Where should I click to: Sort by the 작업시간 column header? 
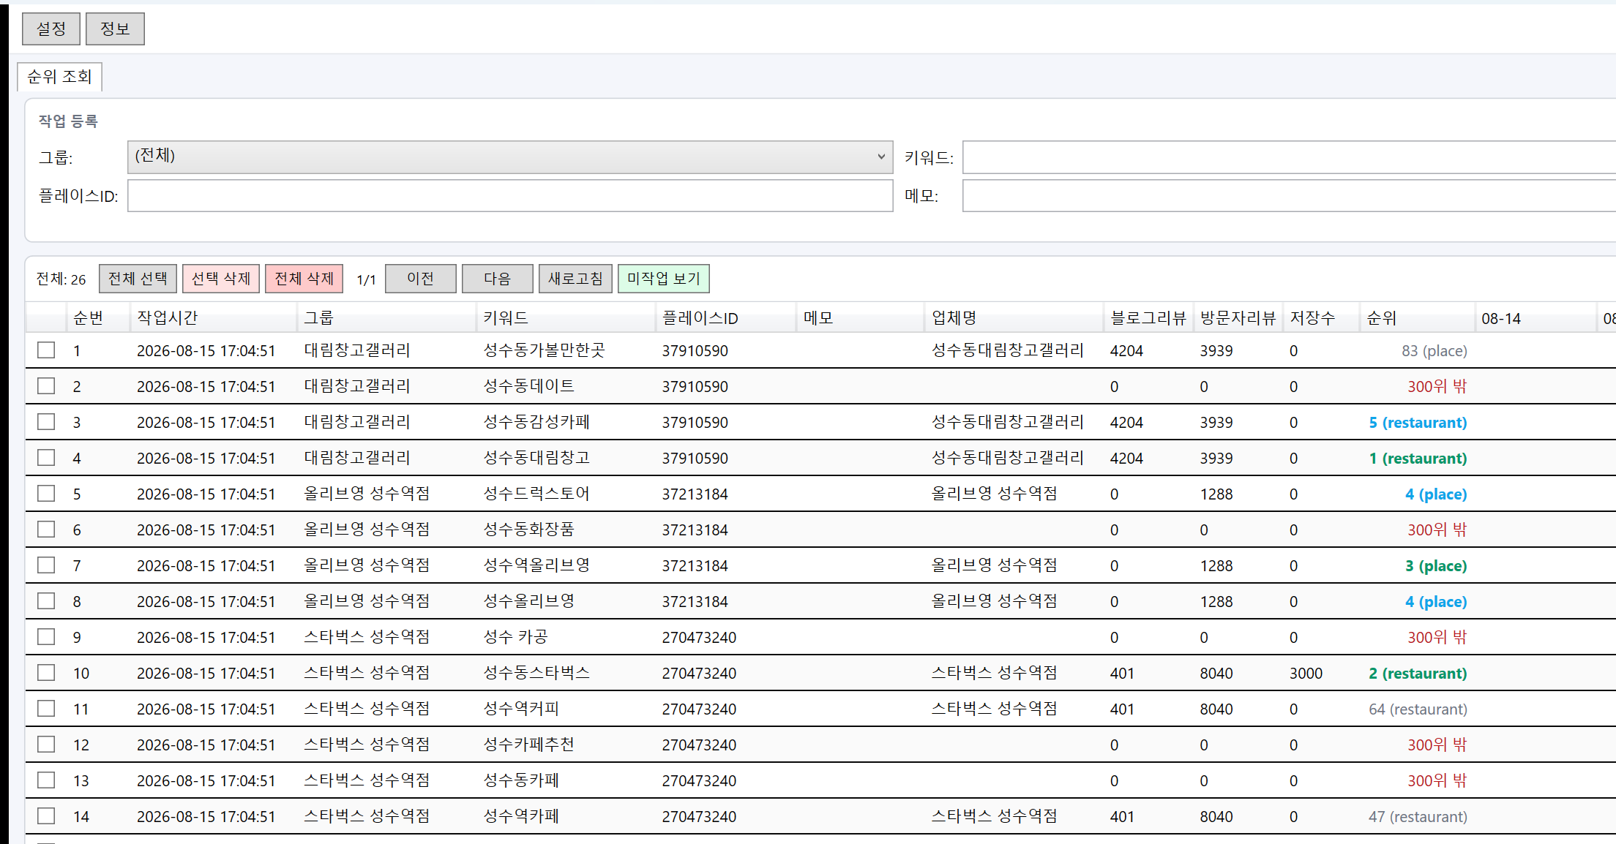tap(214, 318)
